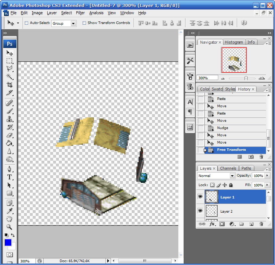Open the Character panel icon
Viewport: 275px width, 265px height.
coord(190,102)
